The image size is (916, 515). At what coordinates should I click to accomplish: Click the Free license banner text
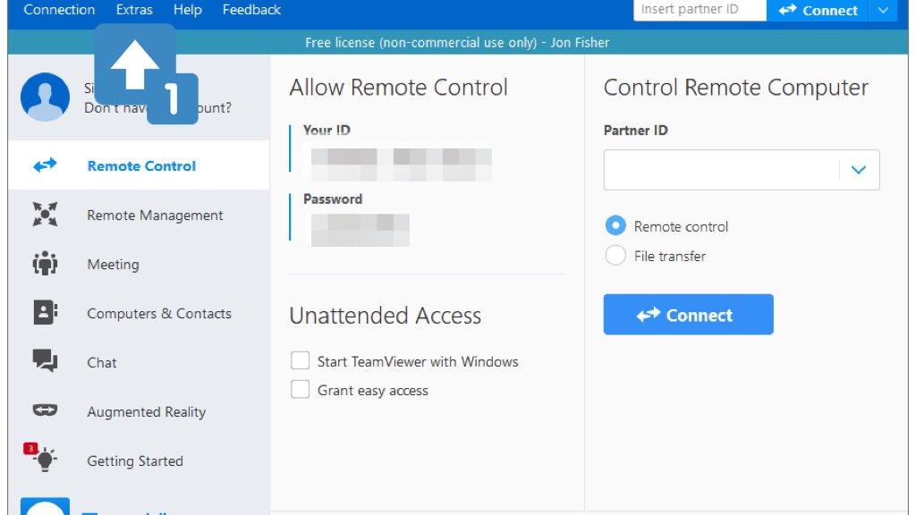tap(457, 43)
